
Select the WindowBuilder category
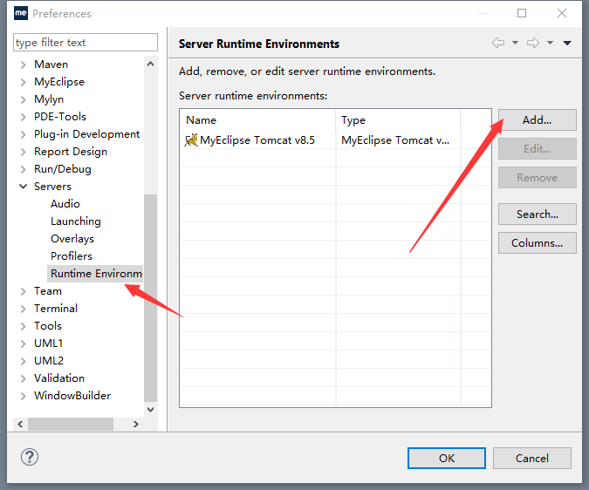[x=72, y=396]
